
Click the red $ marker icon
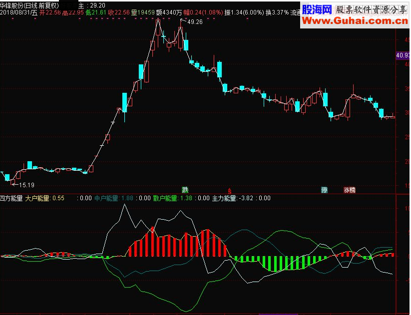pyautogui.click(x=230, y=191)
